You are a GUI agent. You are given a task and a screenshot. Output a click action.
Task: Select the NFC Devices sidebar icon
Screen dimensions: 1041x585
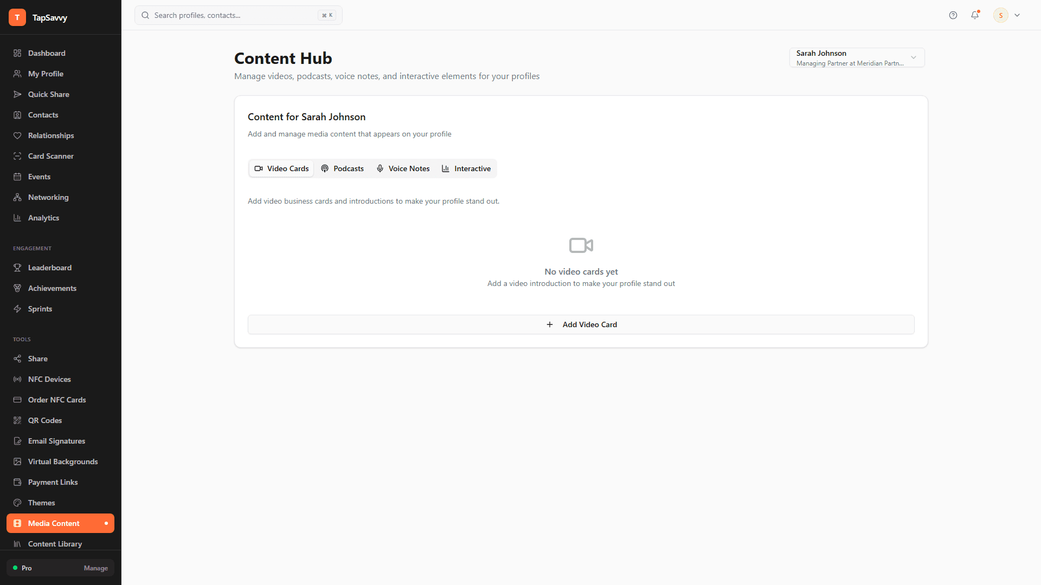pyautogui.click(x=17, y=379)
